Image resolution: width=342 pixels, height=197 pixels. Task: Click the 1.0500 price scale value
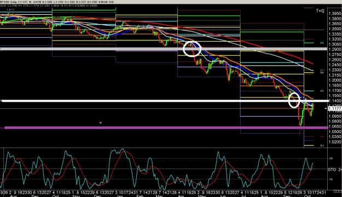point(335,131)
